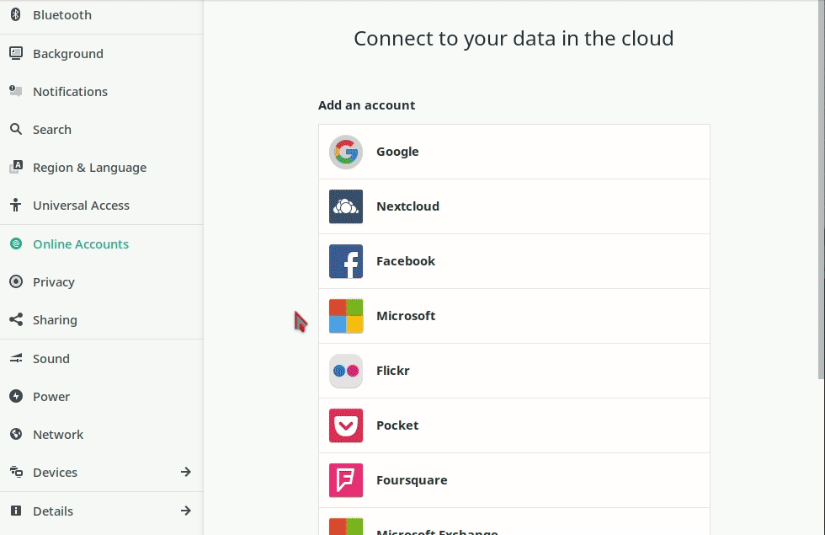
Task: Open the Background settings panel
Action: [x=67, y=54]
